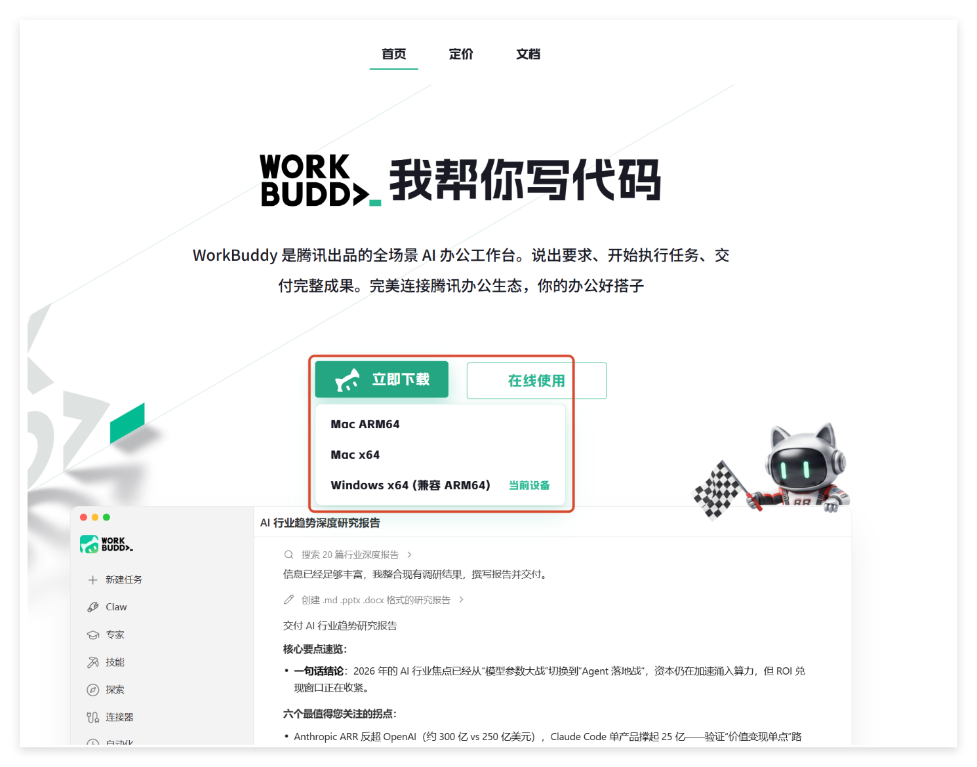
Task: Open Claw in the sidebar
Action: click(116, 608)
